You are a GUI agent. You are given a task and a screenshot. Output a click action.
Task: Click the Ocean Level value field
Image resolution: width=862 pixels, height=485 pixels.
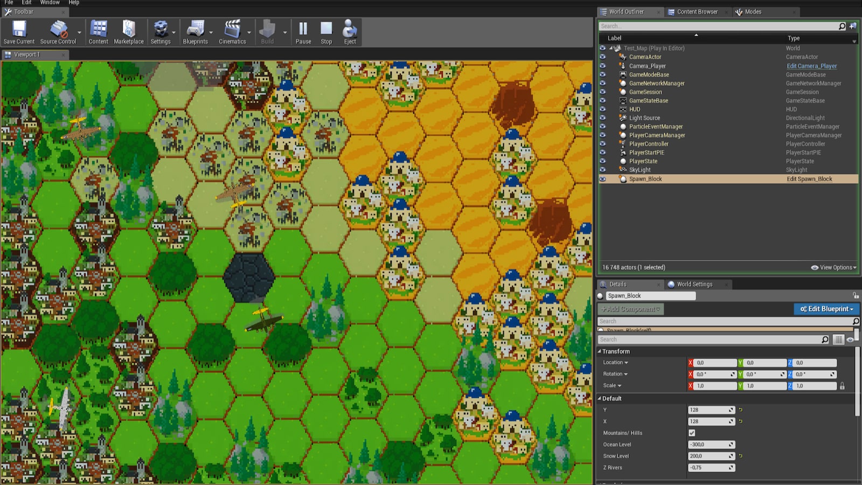(711, 445)
